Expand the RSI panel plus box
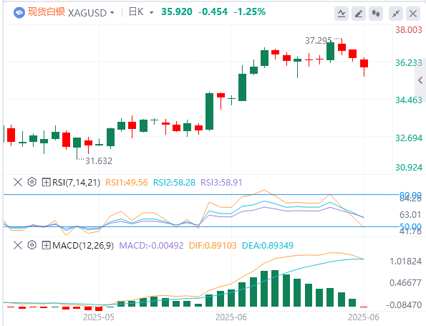This screenshot has width=426, height=326. (47, 182)
